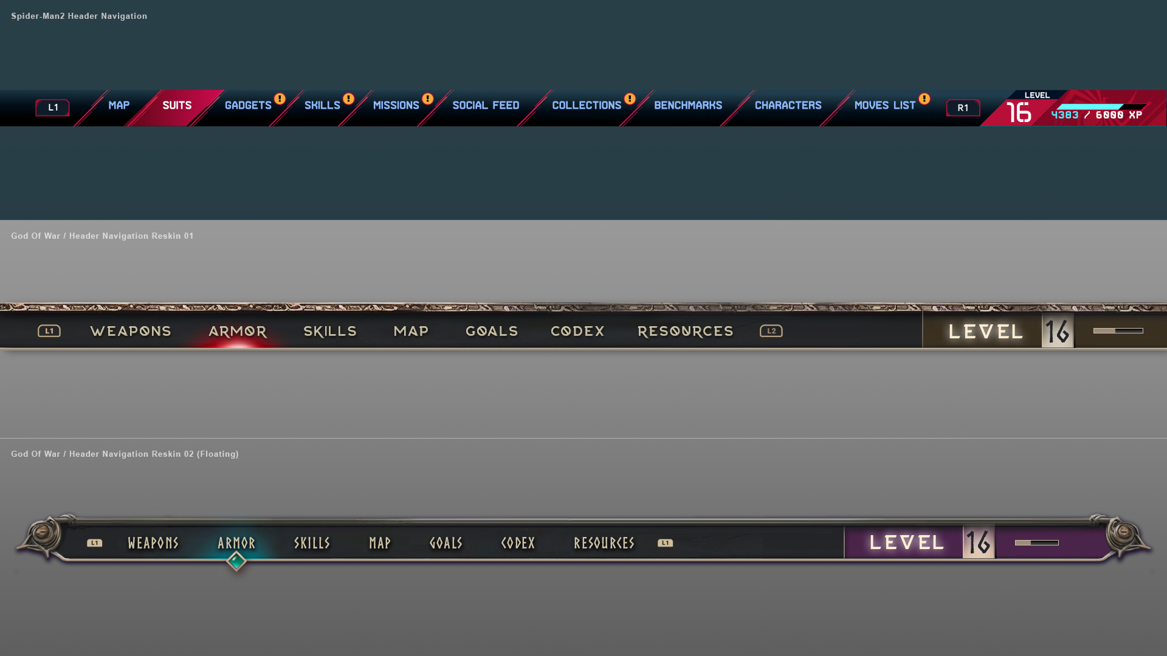Select CODEX in Reskin 01 header
Screen dimensions: 1167x656
tap(577, 332)
